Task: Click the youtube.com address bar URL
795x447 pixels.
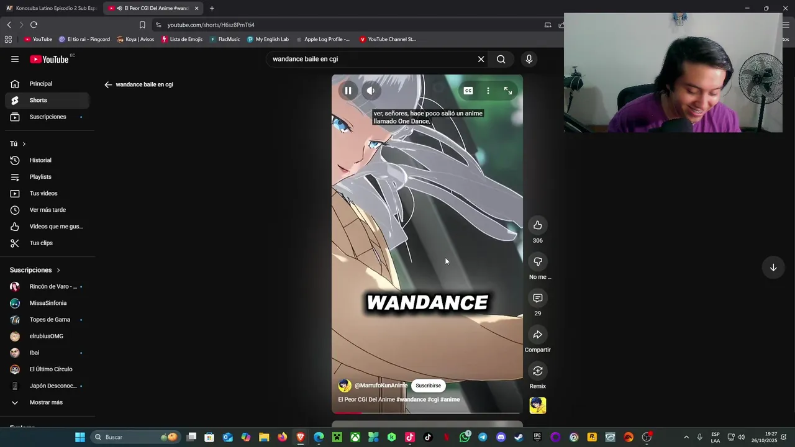Action: 211,25
